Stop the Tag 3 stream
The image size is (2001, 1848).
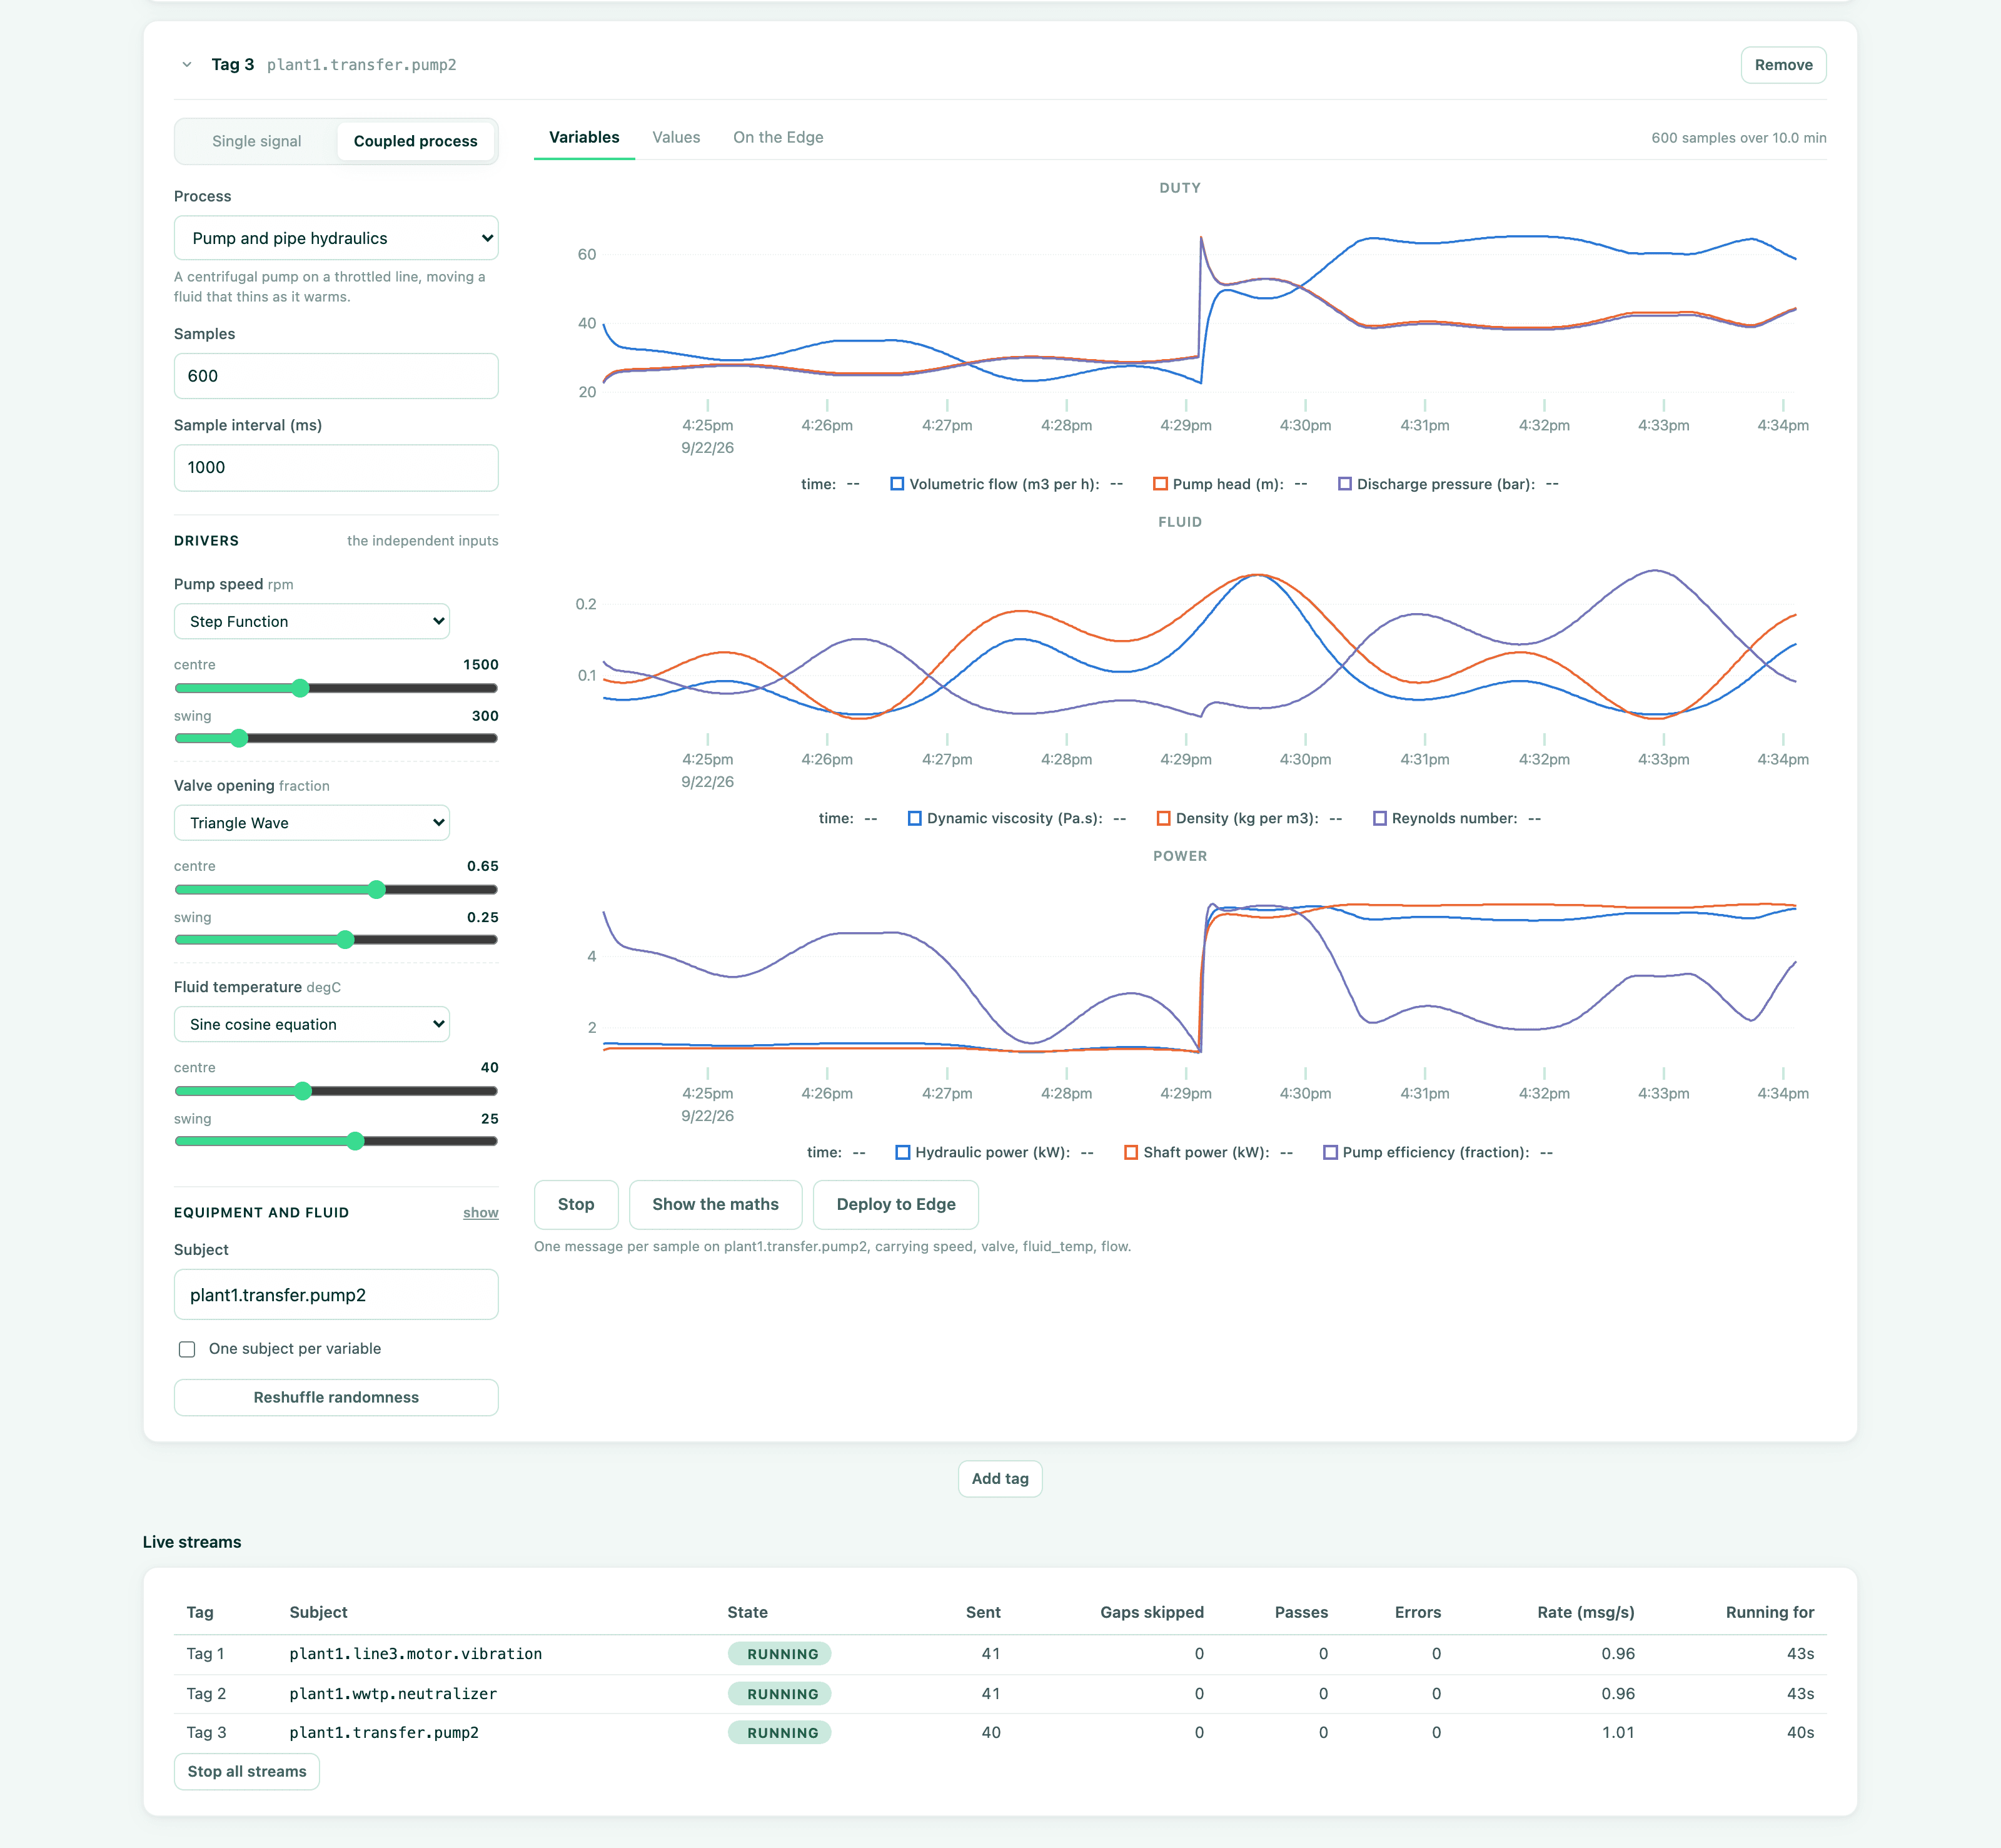pyautogui.click(x=576, y=1204)
